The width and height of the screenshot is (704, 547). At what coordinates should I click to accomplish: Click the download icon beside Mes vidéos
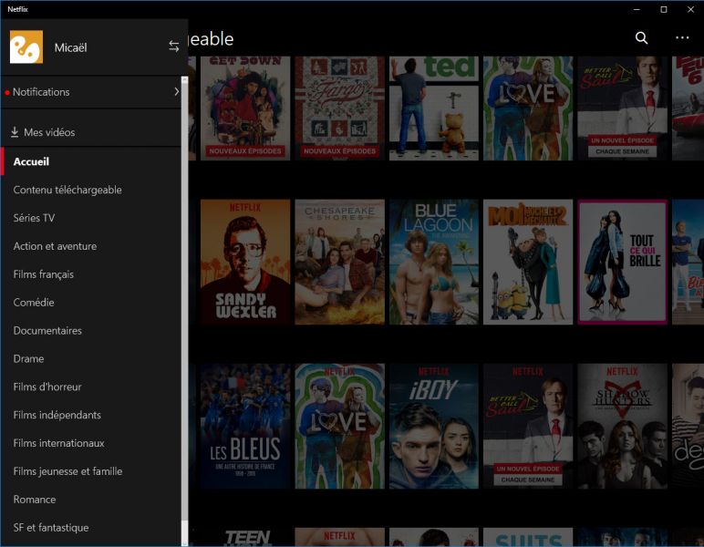point(15,132)
